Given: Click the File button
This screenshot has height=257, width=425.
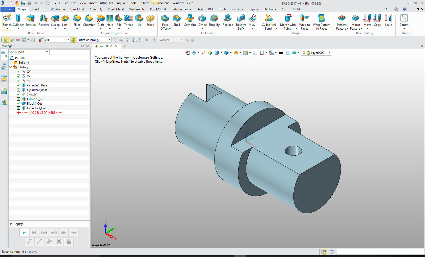Looking at the screenshot, I should pos(8,9).
